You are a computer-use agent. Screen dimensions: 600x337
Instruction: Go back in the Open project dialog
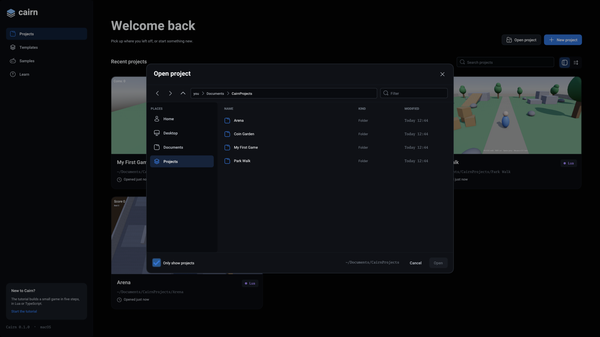(157, 93)
